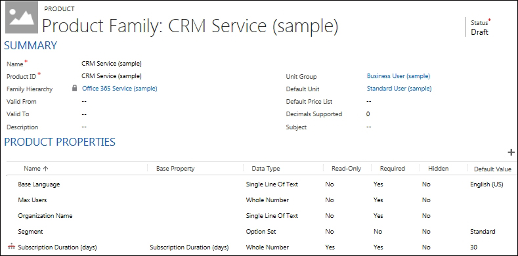Click Whole Number data type for Max Users

(x=267, y=200)
